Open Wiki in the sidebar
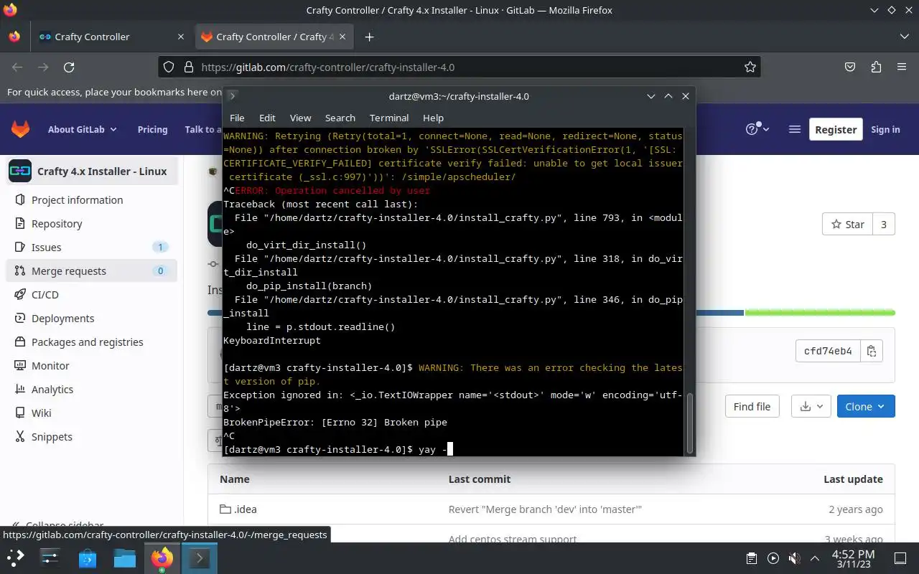Image resolution: width=919 pixels, height=574 pixels. point(91,413)
